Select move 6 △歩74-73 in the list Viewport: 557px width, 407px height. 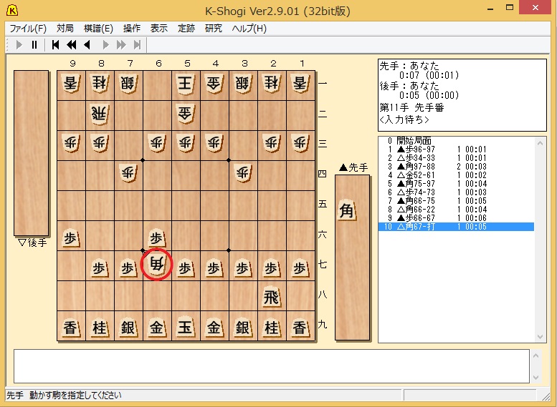click(456, 192)
